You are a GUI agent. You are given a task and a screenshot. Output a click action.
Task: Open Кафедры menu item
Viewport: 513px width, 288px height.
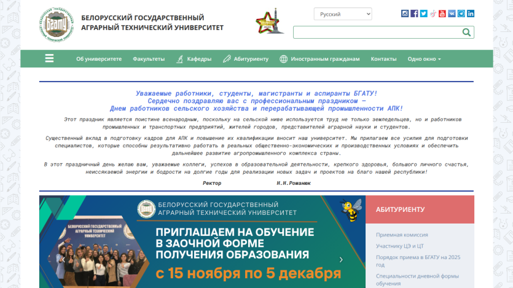(194, 59)
